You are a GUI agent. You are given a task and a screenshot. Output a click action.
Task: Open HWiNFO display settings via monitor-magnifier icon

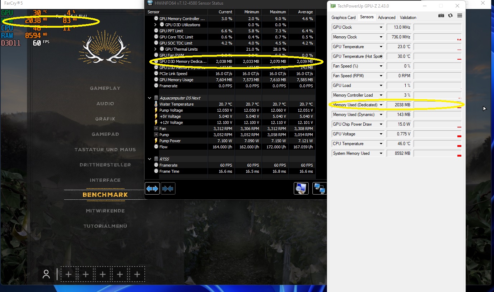coord(301,188)
